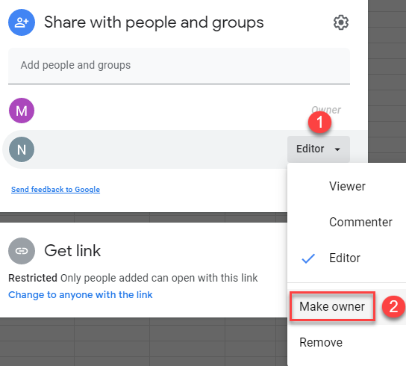
Task: Open sharing settings gear icon
Action: (341, 22)
